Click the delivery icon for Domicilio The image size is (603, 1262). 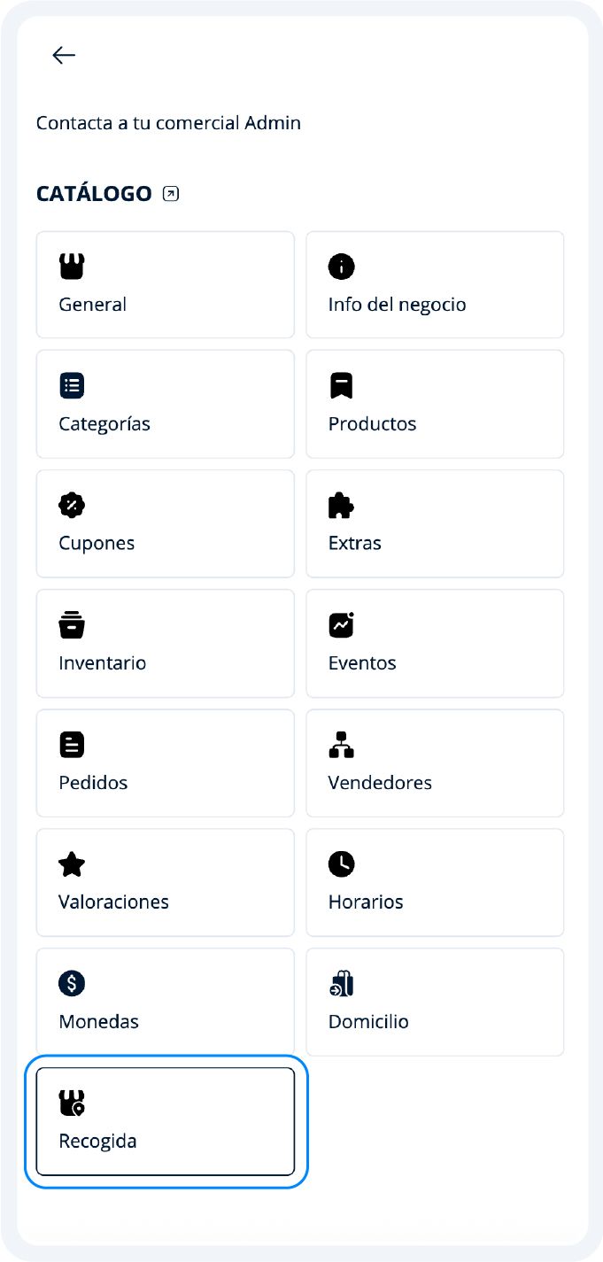point(341,983)
